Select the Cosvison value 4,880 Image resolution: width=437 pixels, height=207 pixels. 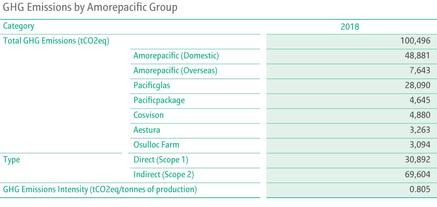420,115
